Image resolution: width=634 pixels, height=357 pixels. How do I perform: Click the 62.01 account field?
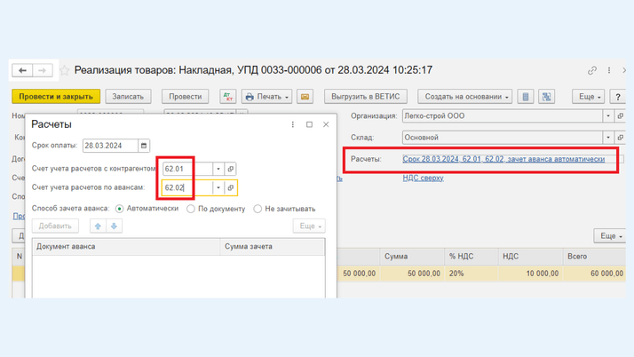click(187, 169)
